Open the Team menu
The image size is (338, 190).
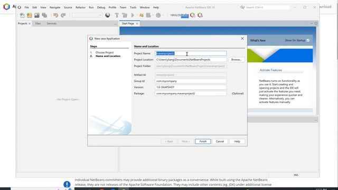(x=123, y=7)
